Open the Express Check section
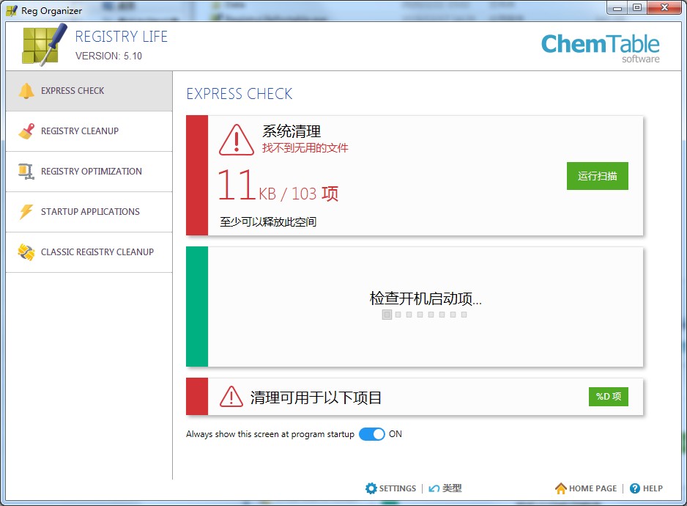 (x=89, y=91)
